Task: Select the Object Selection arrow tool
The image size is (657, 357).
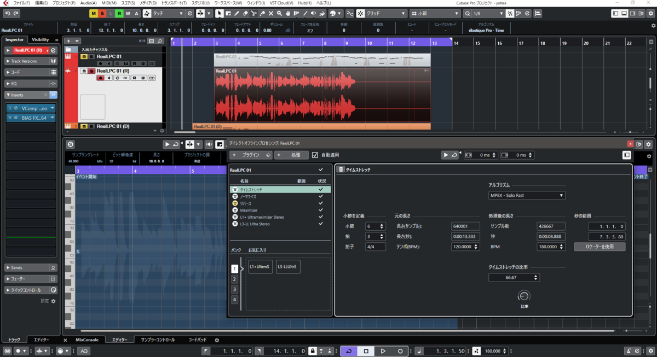Action: [220, 13]
